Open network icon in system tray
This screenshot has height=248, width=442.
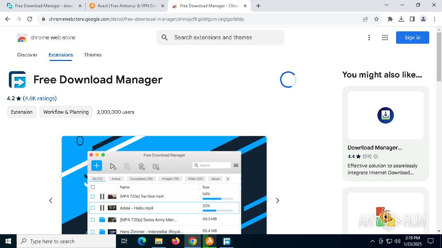[x=389, y=241]
